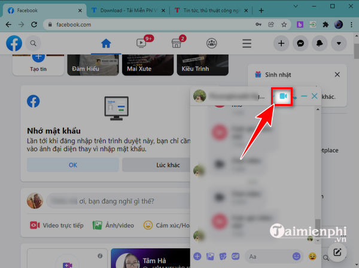Bookmark this page with the star icon
Image resolution: width=359 pixels, height=268 pixels.
click(x=284, y=25)
